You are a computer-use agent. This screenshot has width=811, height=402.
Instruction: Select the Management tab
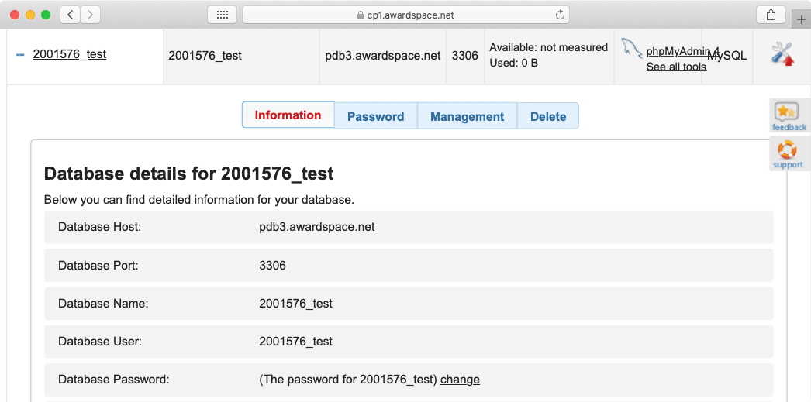click(467, 116)
